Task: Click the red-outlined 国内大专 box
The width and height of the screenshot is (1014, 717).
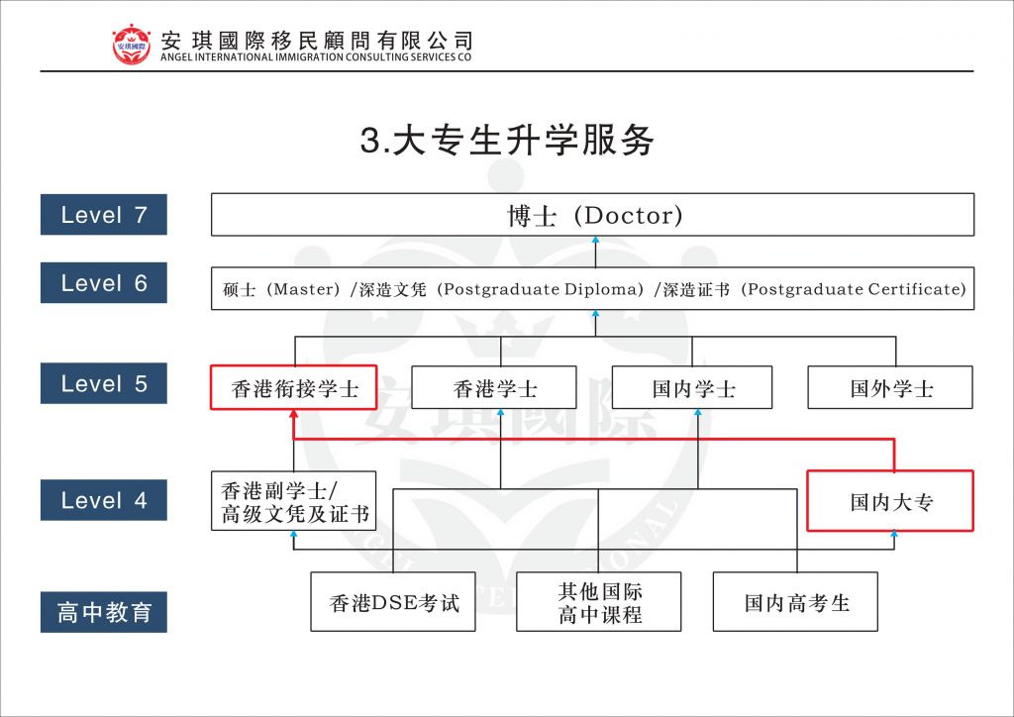Action: (x=890, y=502)
